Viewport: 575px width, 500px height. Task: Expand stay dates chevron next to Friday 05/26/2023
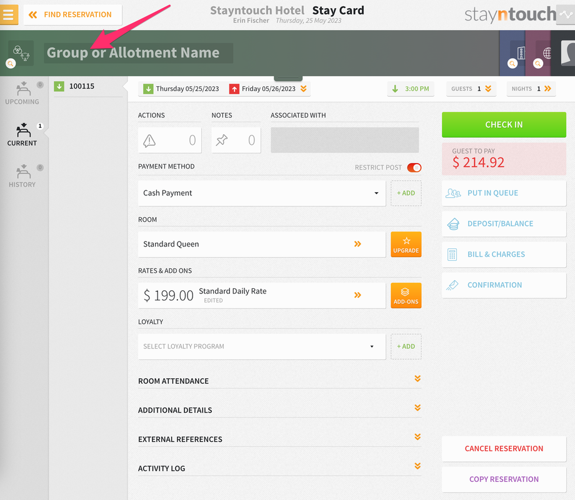coord(304,89)
